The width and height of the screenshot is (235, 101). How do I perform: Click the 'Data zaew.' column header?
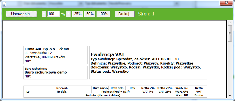click(101, 88)
